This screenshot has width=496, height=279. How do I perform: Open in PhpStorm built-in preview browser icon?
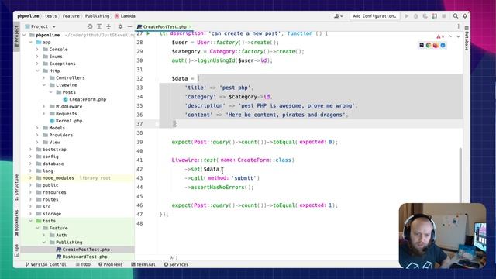click(422, 45)
